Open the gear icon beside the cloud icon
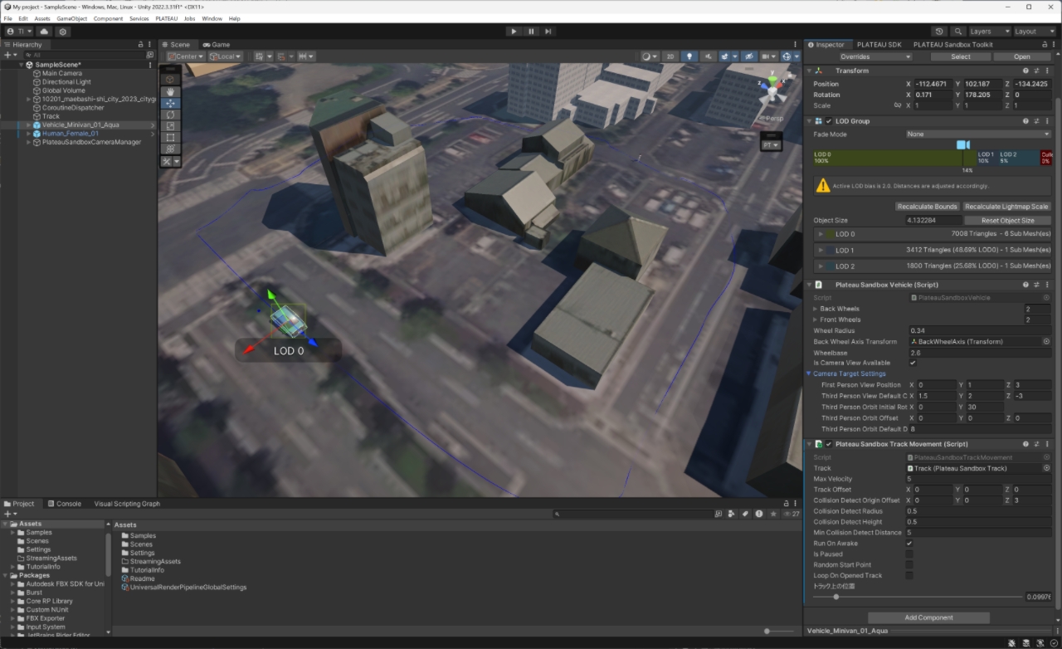 click(62, 32)
